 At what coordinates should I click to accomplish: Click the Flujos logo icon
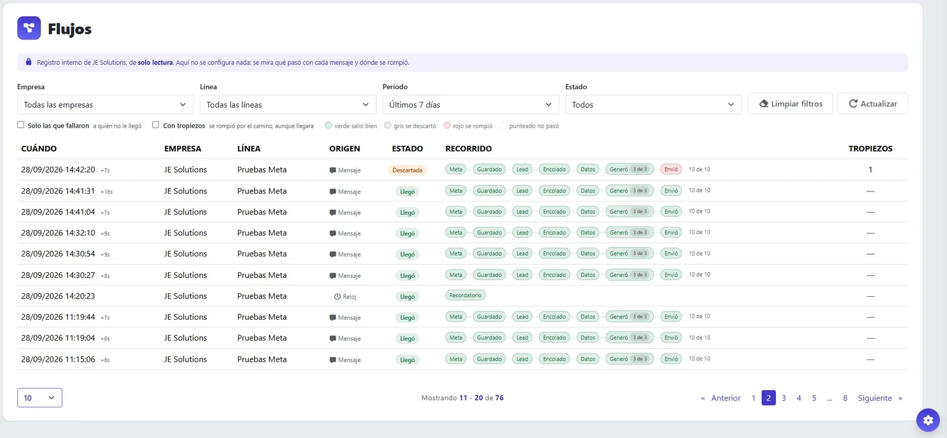[29, 28]
